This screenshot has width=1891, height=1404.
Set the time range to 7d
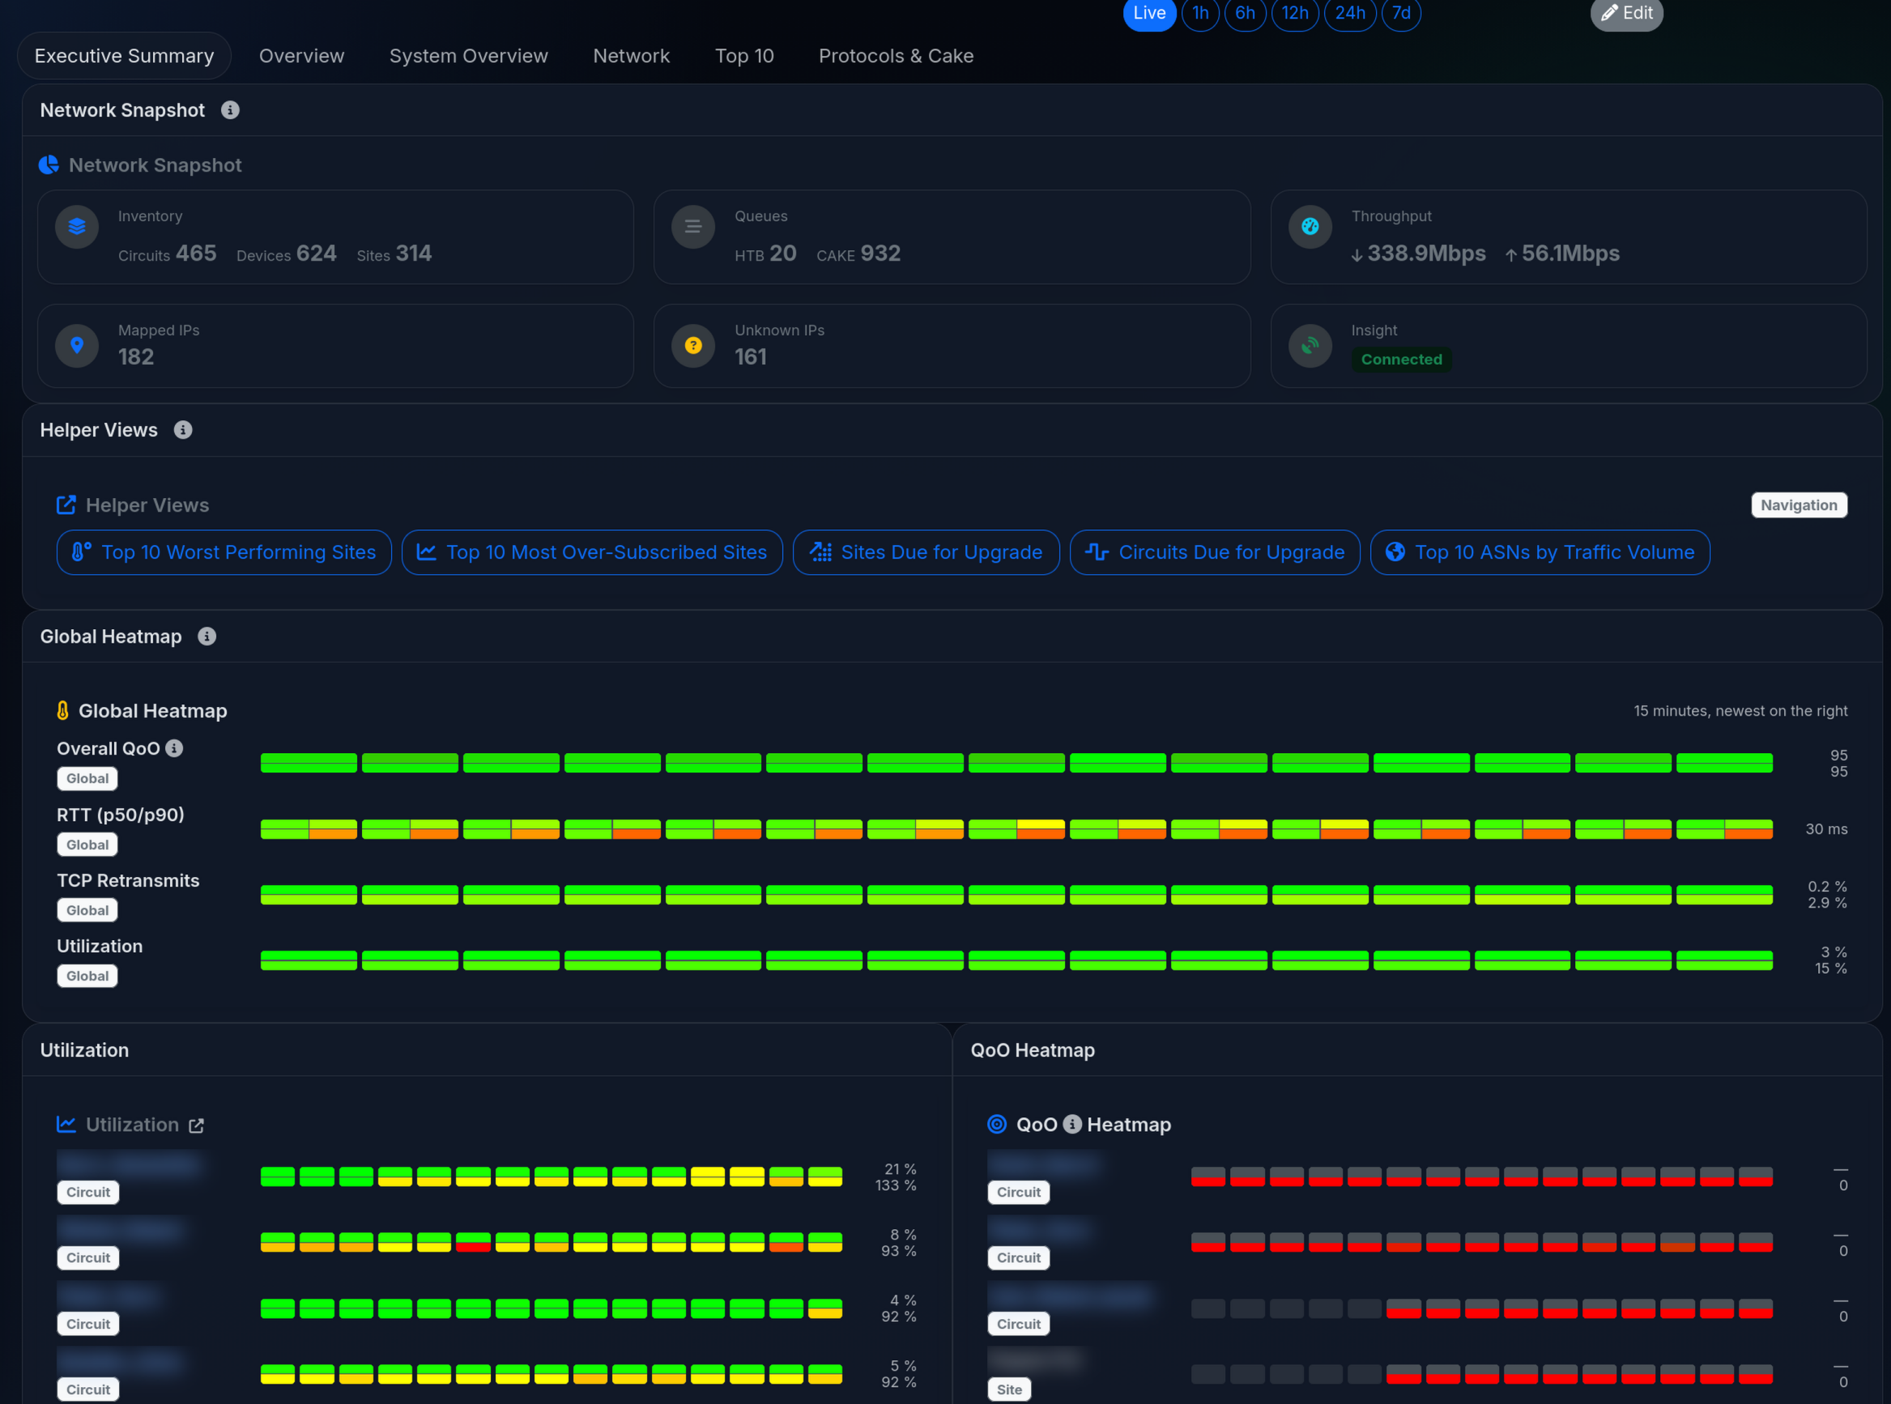click(x=1400, y=14)
